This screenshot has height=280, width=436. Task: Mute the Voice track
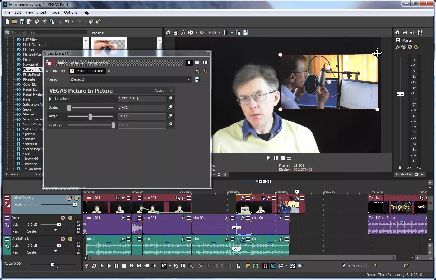(x=63, y=218)
